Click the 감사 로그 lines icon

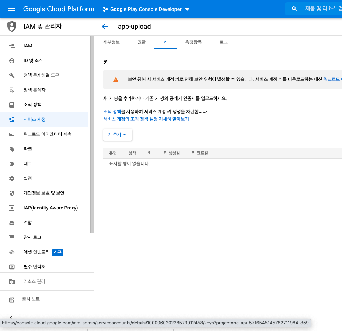coord(12,237)
